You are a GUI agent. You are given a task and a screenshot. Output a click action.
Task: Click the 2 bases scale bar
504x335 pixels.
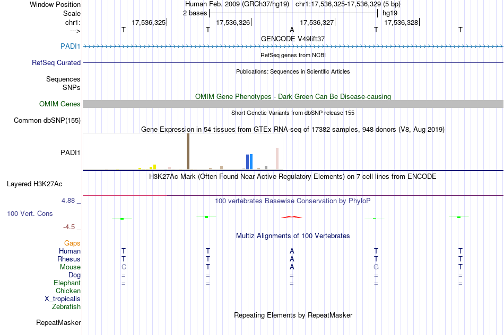tap(293, 13)
